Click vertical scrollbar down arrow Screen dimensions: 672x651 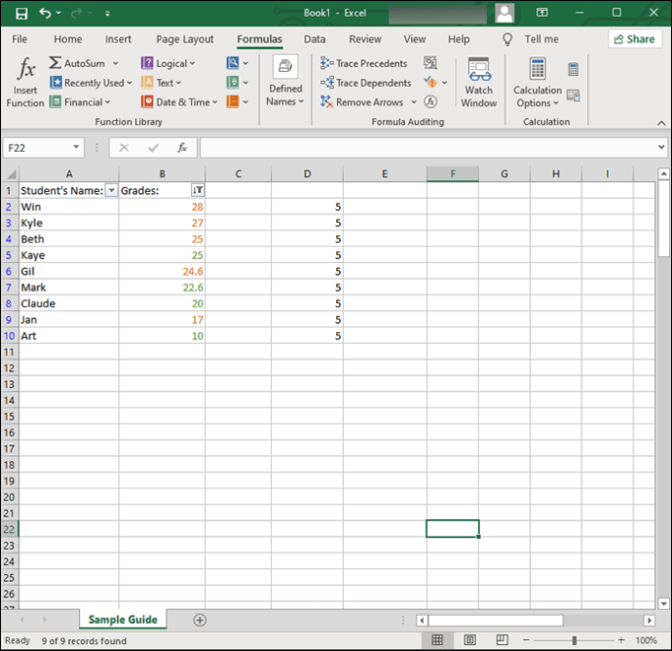click(663, 603)
